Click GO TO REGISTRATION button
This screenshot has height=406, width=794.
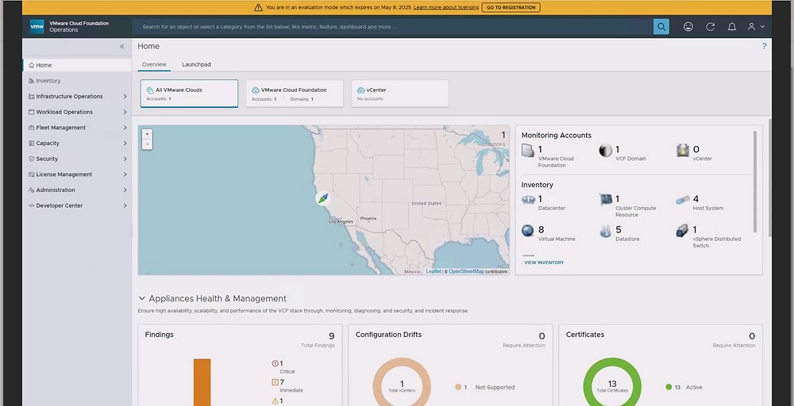click(x=511, y=7)
